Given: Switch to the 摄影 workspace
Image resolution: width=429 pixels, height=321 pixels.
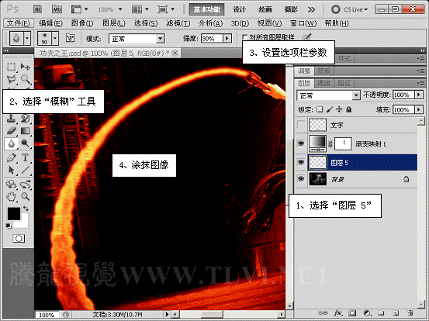Looking at the screenshot, I should click(x=291, y=9).
